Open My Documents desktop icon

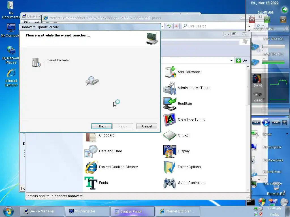pos(10,10)
